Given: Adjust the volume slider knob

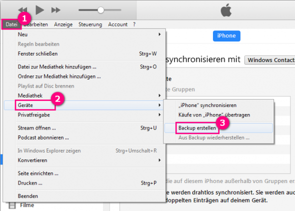Looking at the screenshot, I should 100,10.
